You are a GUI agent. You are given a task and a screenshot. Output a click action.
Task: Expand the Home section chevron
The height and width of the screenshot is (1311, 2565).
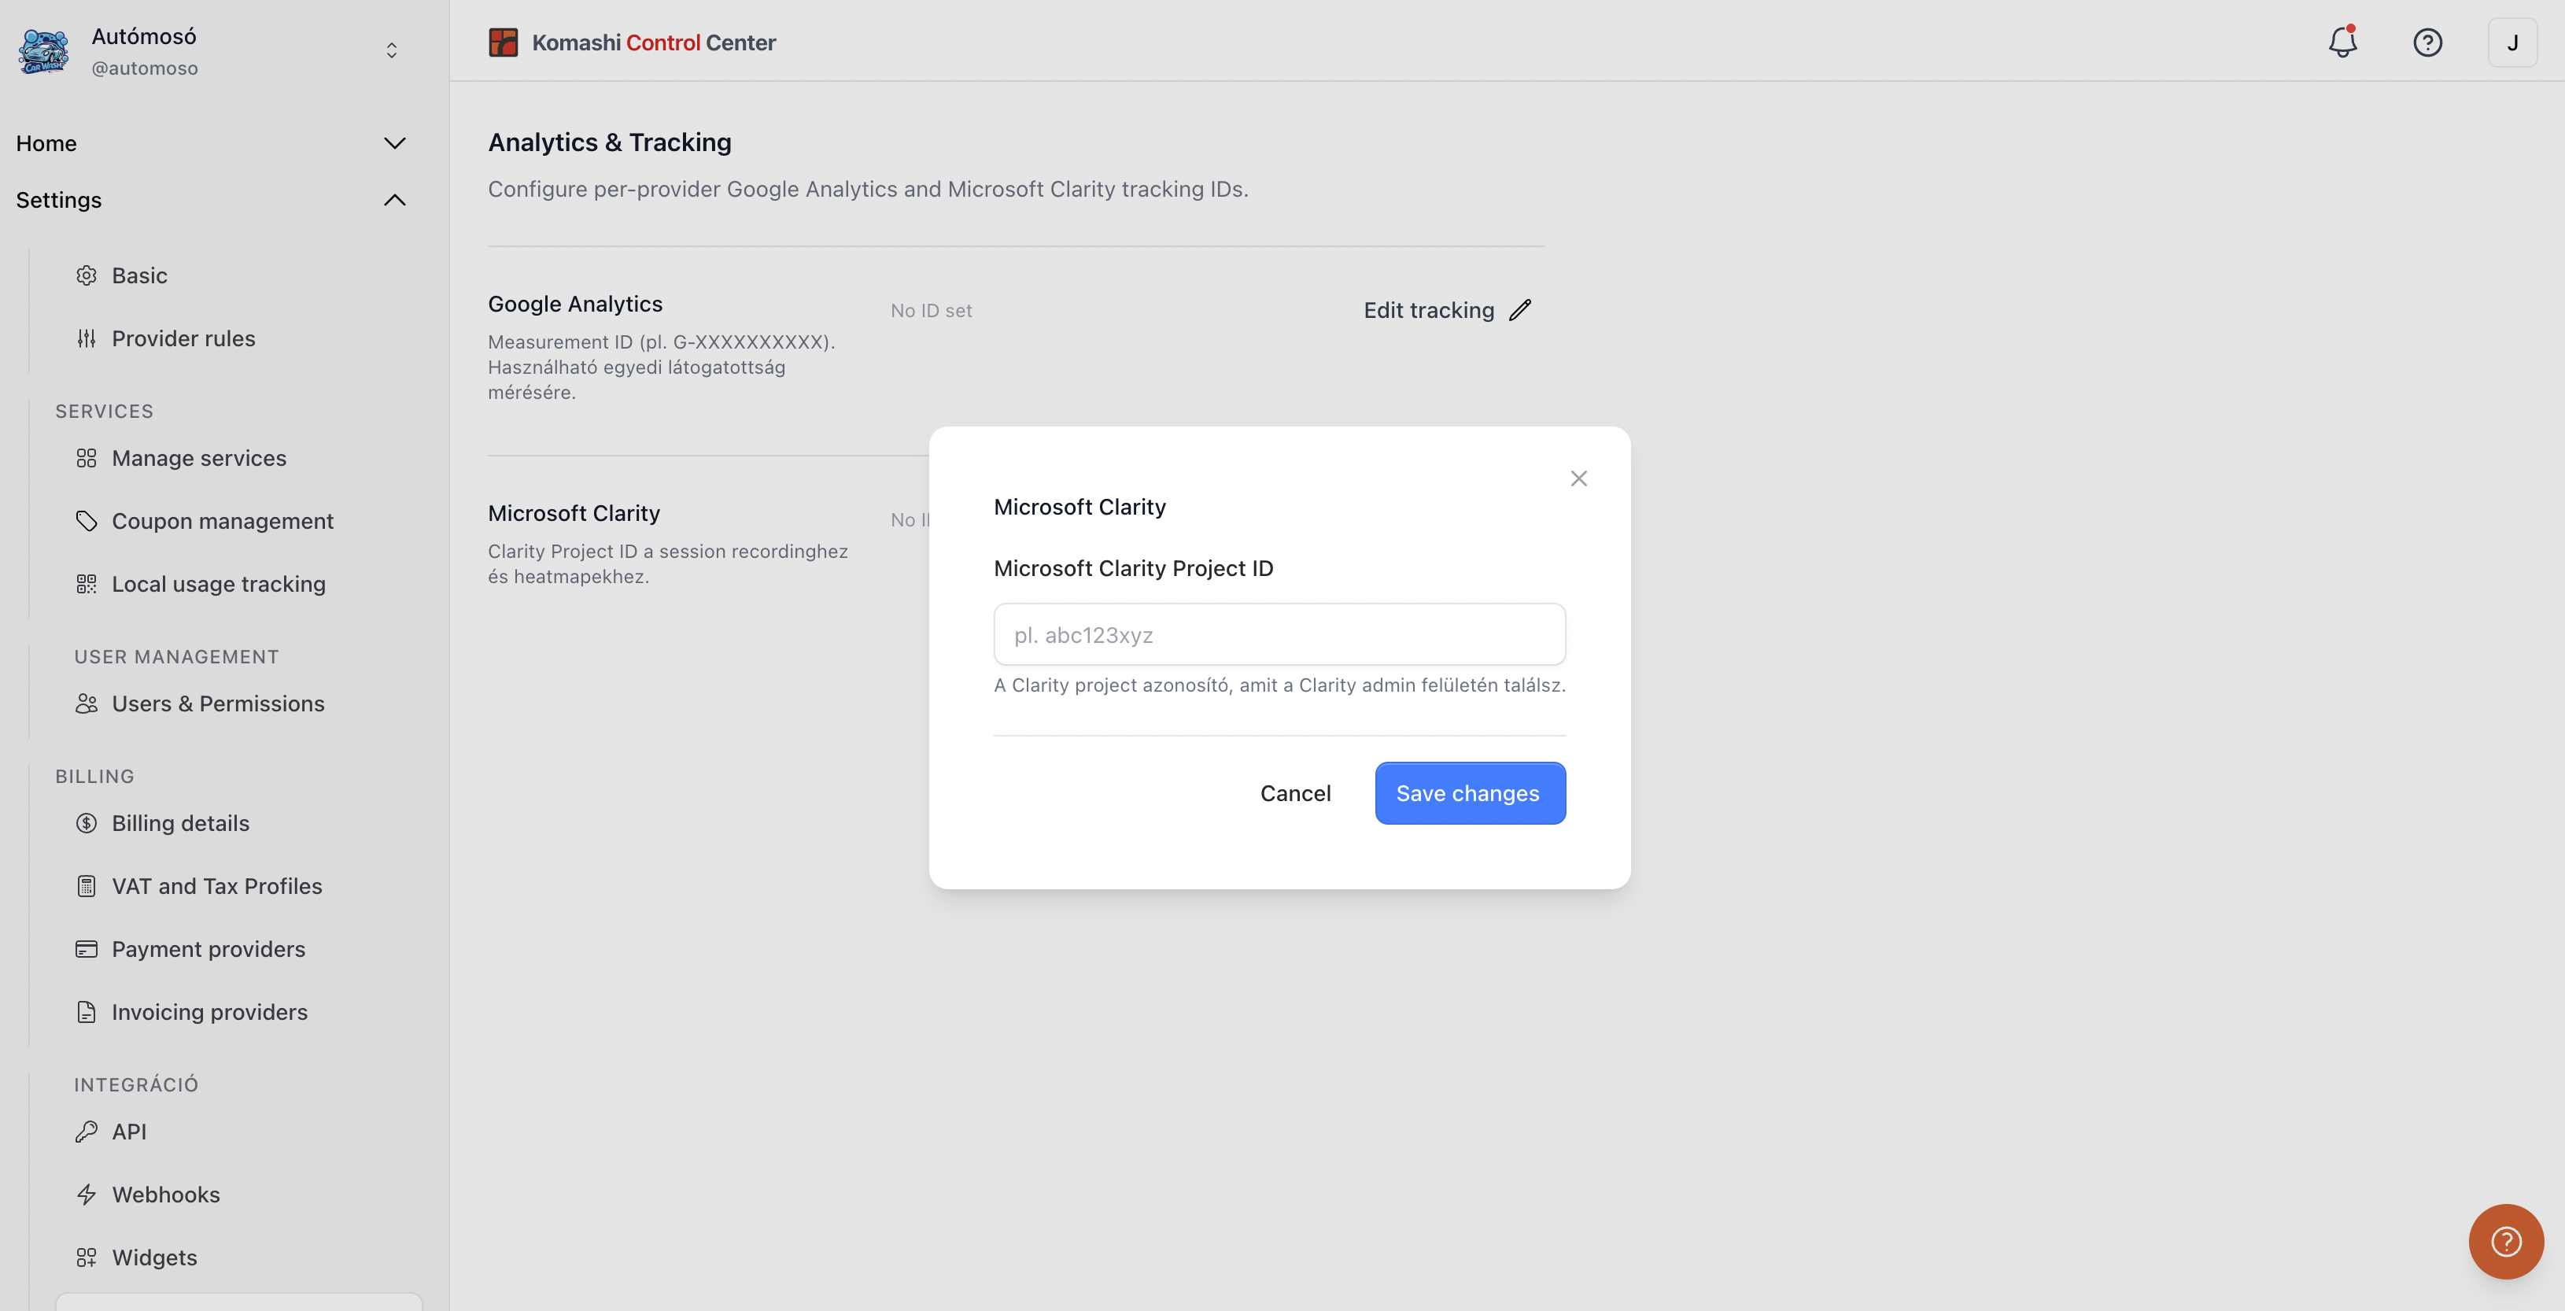tap(394, 142)
